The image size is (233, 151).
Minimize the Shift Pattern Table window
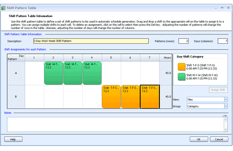(x=216, y=8)
